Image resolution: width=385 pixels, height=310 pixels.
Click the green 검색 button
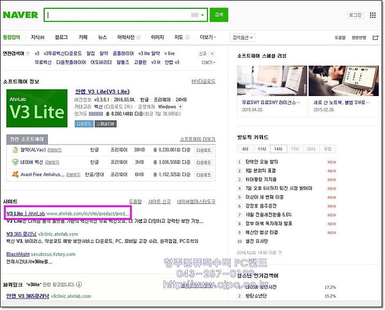tap(219, 15)
